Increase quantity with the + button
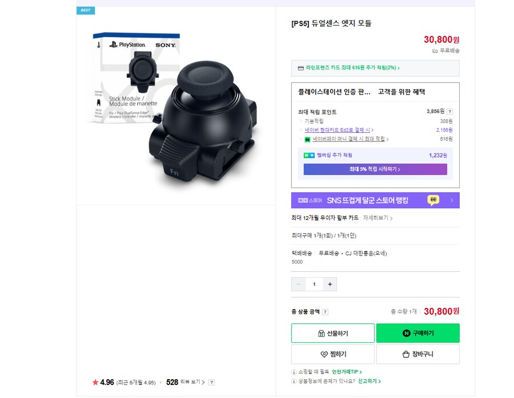Screen dimensions: 514x398 [x=330, y=283]
